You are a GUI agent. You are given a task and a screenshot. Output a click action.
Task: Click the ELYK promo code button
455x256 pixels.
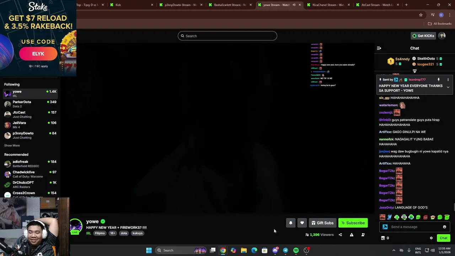click(x=38, y=54)
